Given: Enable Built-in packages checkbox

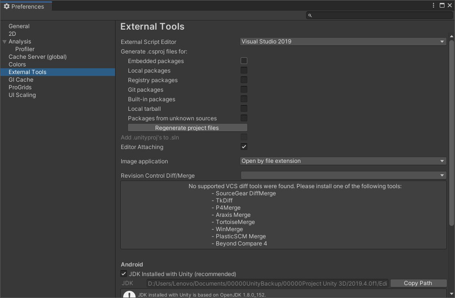Looking at the screenshot, I should coord(244,99).
